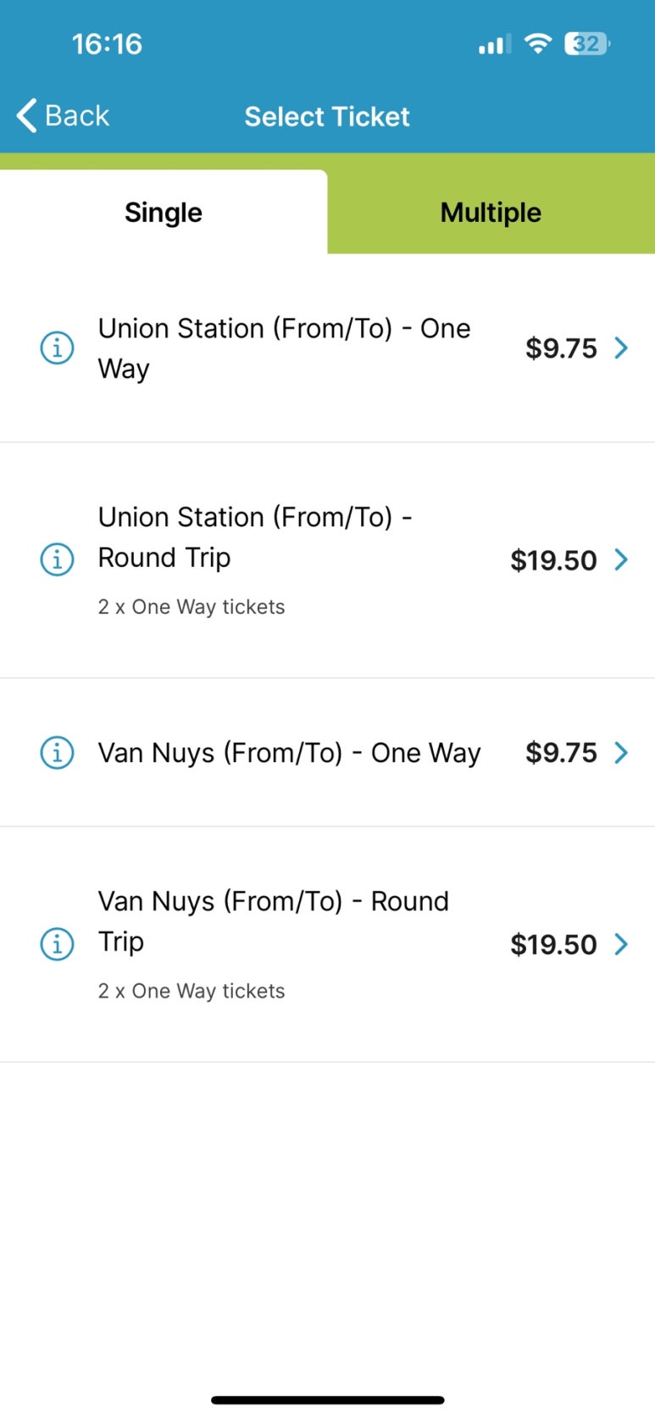This screenshot has width=655, height=1418.
Task: Check the battery indicator in status bar
Action: tap(587, 43)
